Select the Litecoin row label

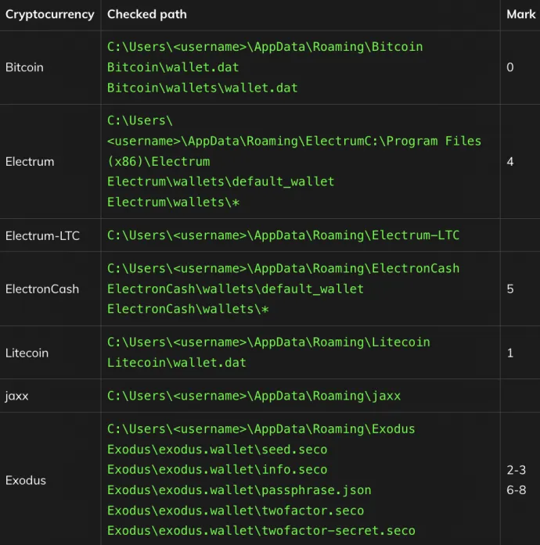27,353
